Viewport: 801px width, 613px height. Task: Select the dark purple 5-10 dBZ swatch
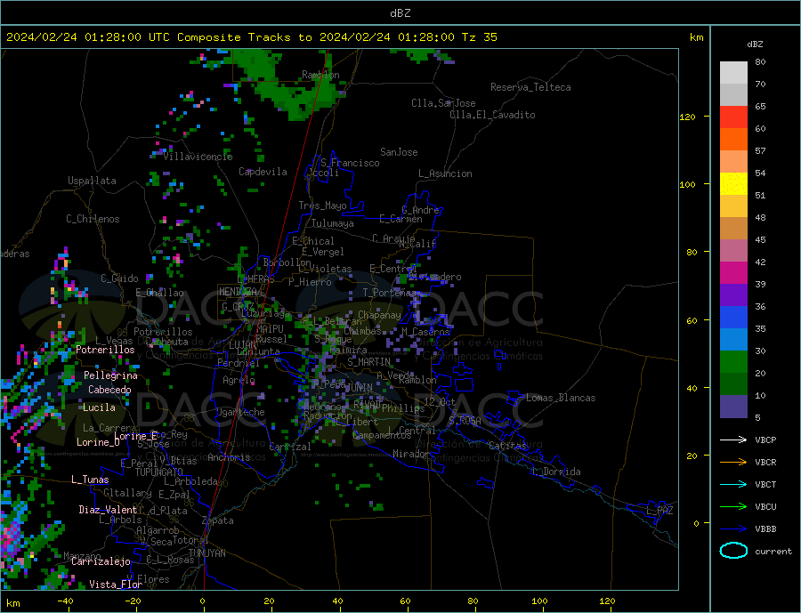733,406
